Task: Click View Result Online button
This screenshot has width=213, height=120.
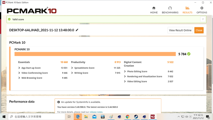Action: point(180,30)
